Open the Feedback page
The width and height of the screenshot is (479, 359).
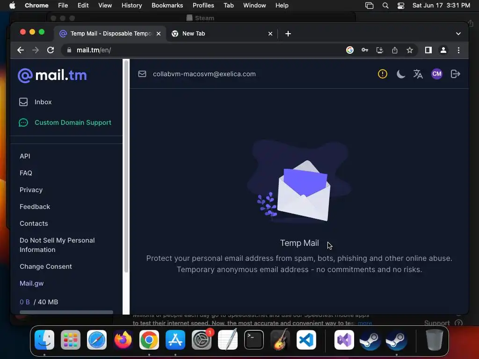click(35, 207)
